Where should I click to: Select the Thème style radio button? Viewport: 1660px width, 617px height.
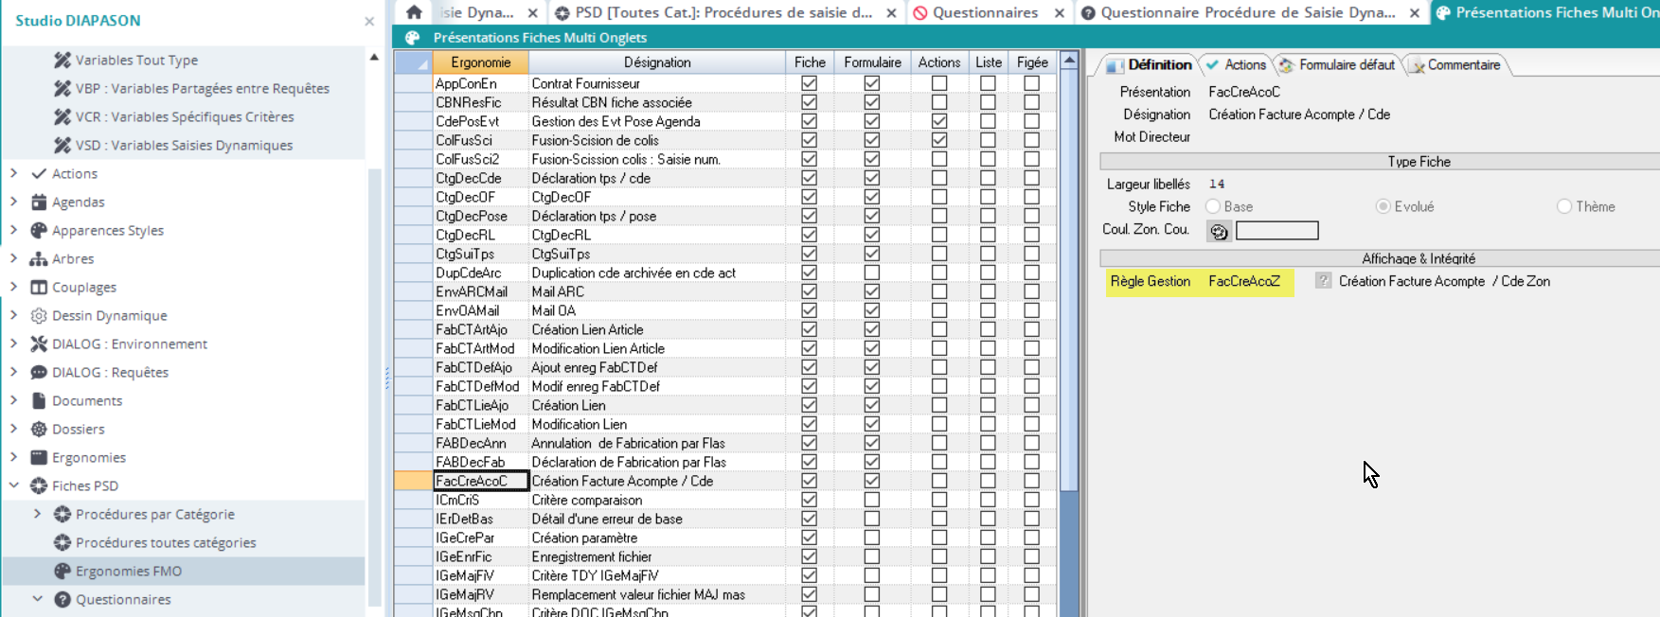[x=1564, y=206]
